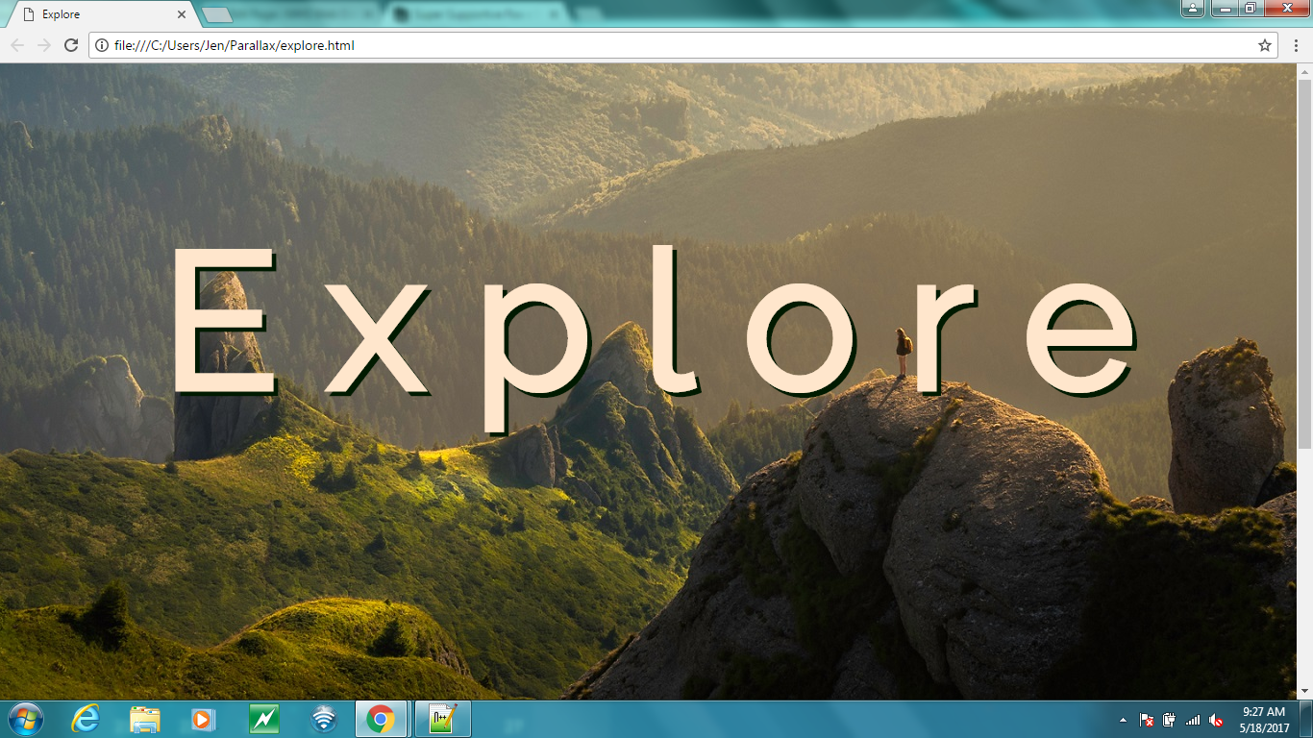Screen dimensions: 1313x738
Task: Reload the page with the refresh icon
Action: (x=70, y=45)
